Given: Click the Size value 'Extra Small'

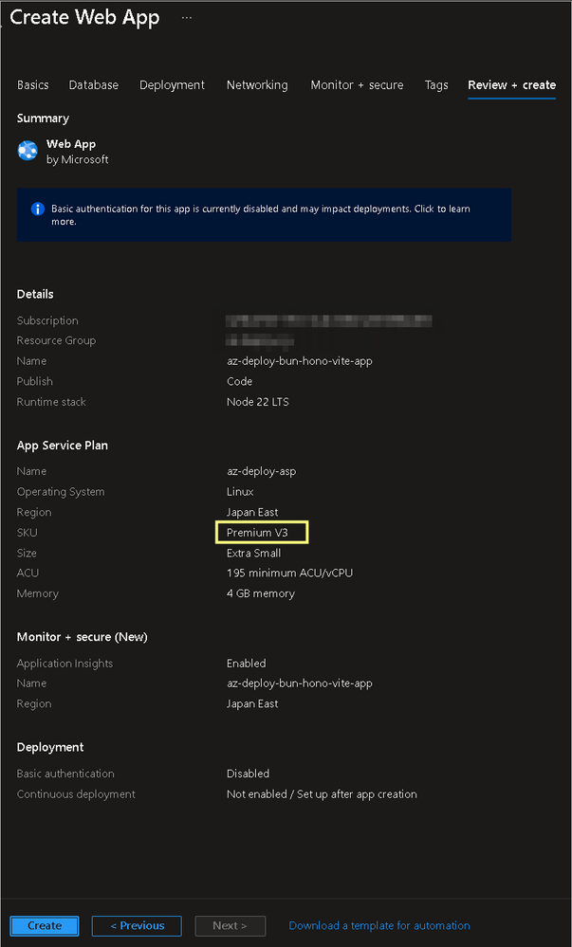Looking at the screenshot, I should (253, 554).
